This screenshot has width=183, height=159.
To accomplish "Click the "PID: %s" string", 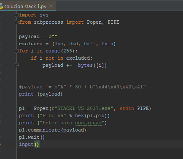I will (x=53, y=115).
